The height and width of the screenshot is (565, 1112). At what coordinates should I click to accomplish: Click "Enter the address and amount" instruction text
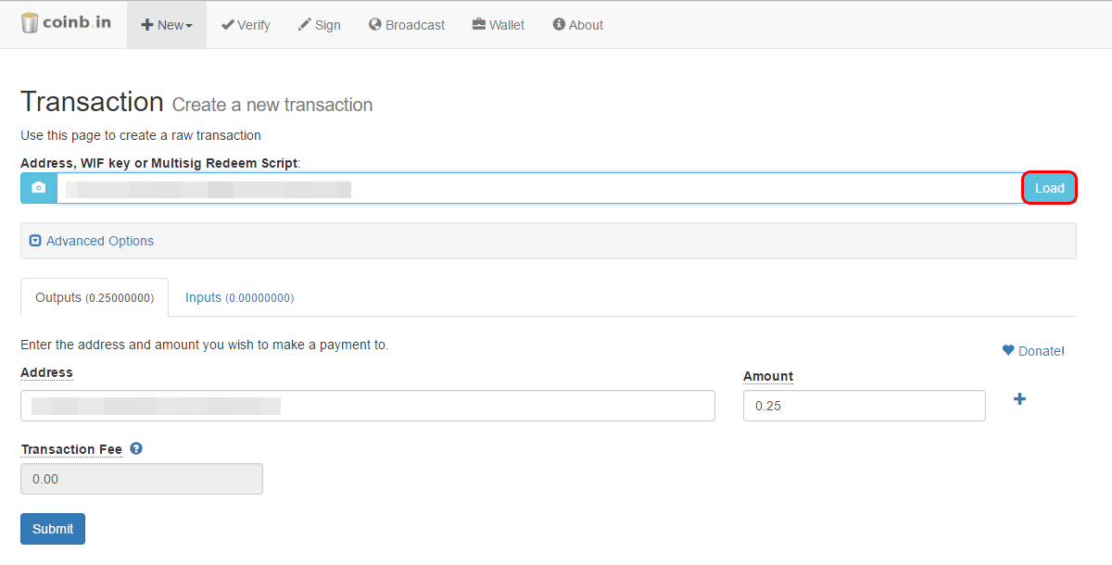pyautogui.click(x=205, y=345)
